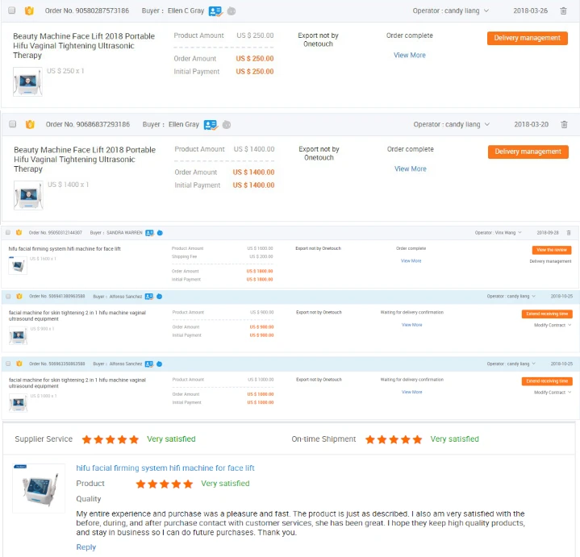Screen dimensions: 580x557
Task: Open SANDRA WARREN's contact card icon
Action: tap(149, 233)
